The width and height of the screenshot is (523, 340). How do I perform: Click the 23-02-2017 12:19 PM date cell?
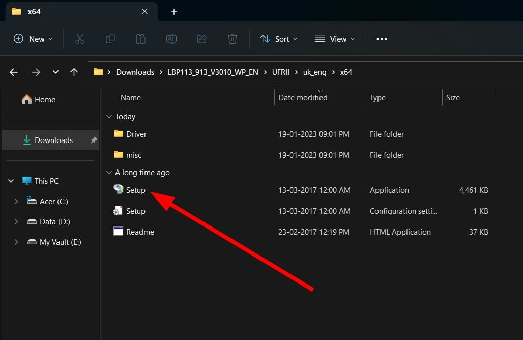pyautogui.click(x=314, y=232)
